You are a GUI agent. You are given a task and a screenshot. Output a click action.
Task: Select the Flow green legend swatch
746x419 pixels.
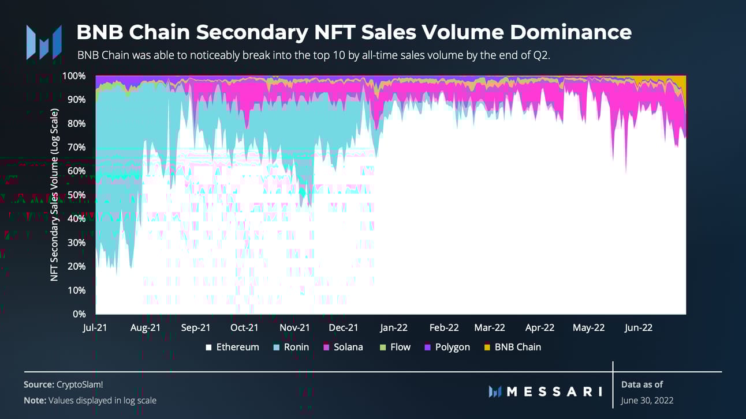[x=382, y=348]
